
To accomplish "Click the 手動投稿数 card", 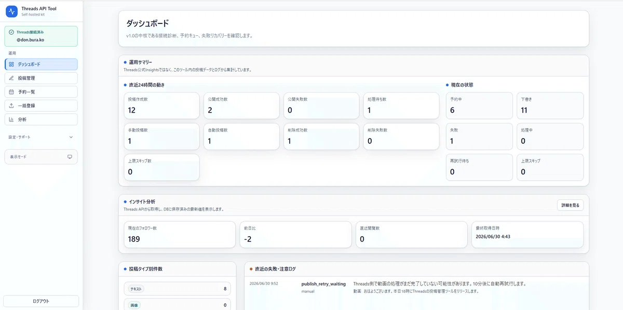I will 161,137.
